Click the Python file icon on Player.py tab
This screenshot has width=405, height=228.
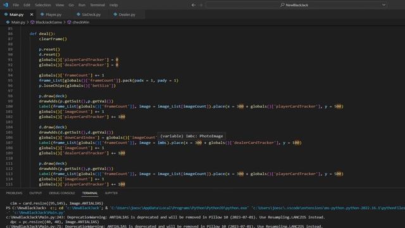click(42, 15)
